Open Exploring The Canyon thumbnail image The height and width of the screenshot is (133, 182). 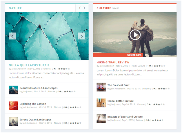13,105
